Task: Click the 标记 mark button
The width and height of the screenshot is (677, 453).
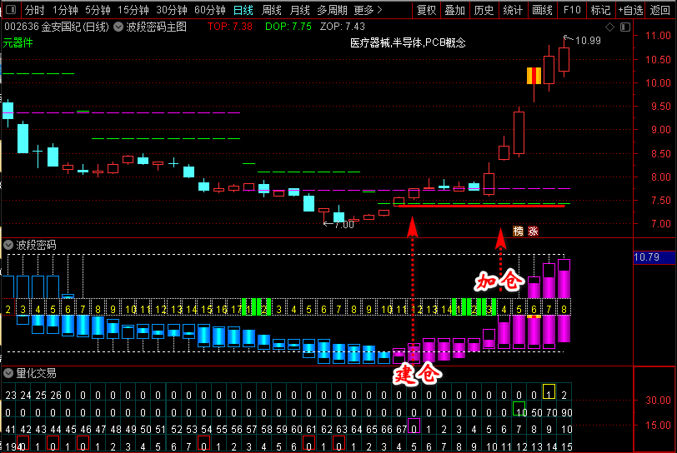Action: (600, 10)
